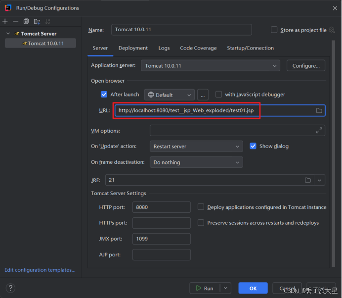Switch to the Startup/Connection tab
This screenshot has width=342, height=298.
[250, 48]
